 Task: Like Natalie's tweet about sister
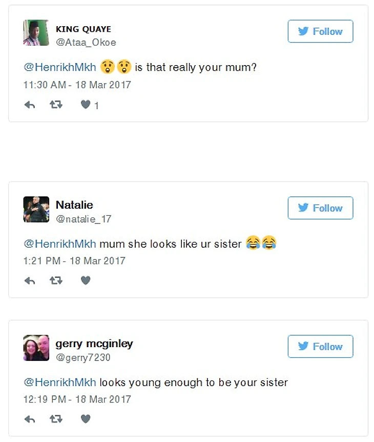pyautogui.click(x=86, y=280)
